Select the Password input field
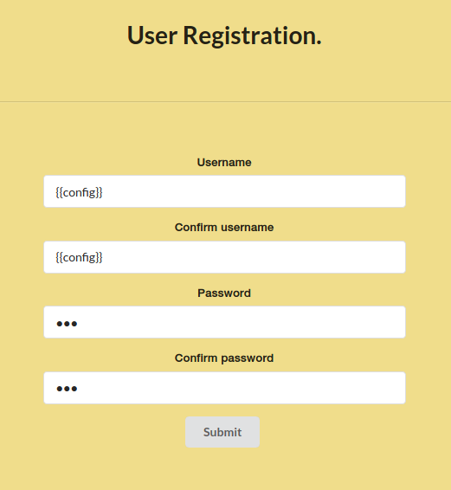 pyautogui.click(x=224, y=322)
